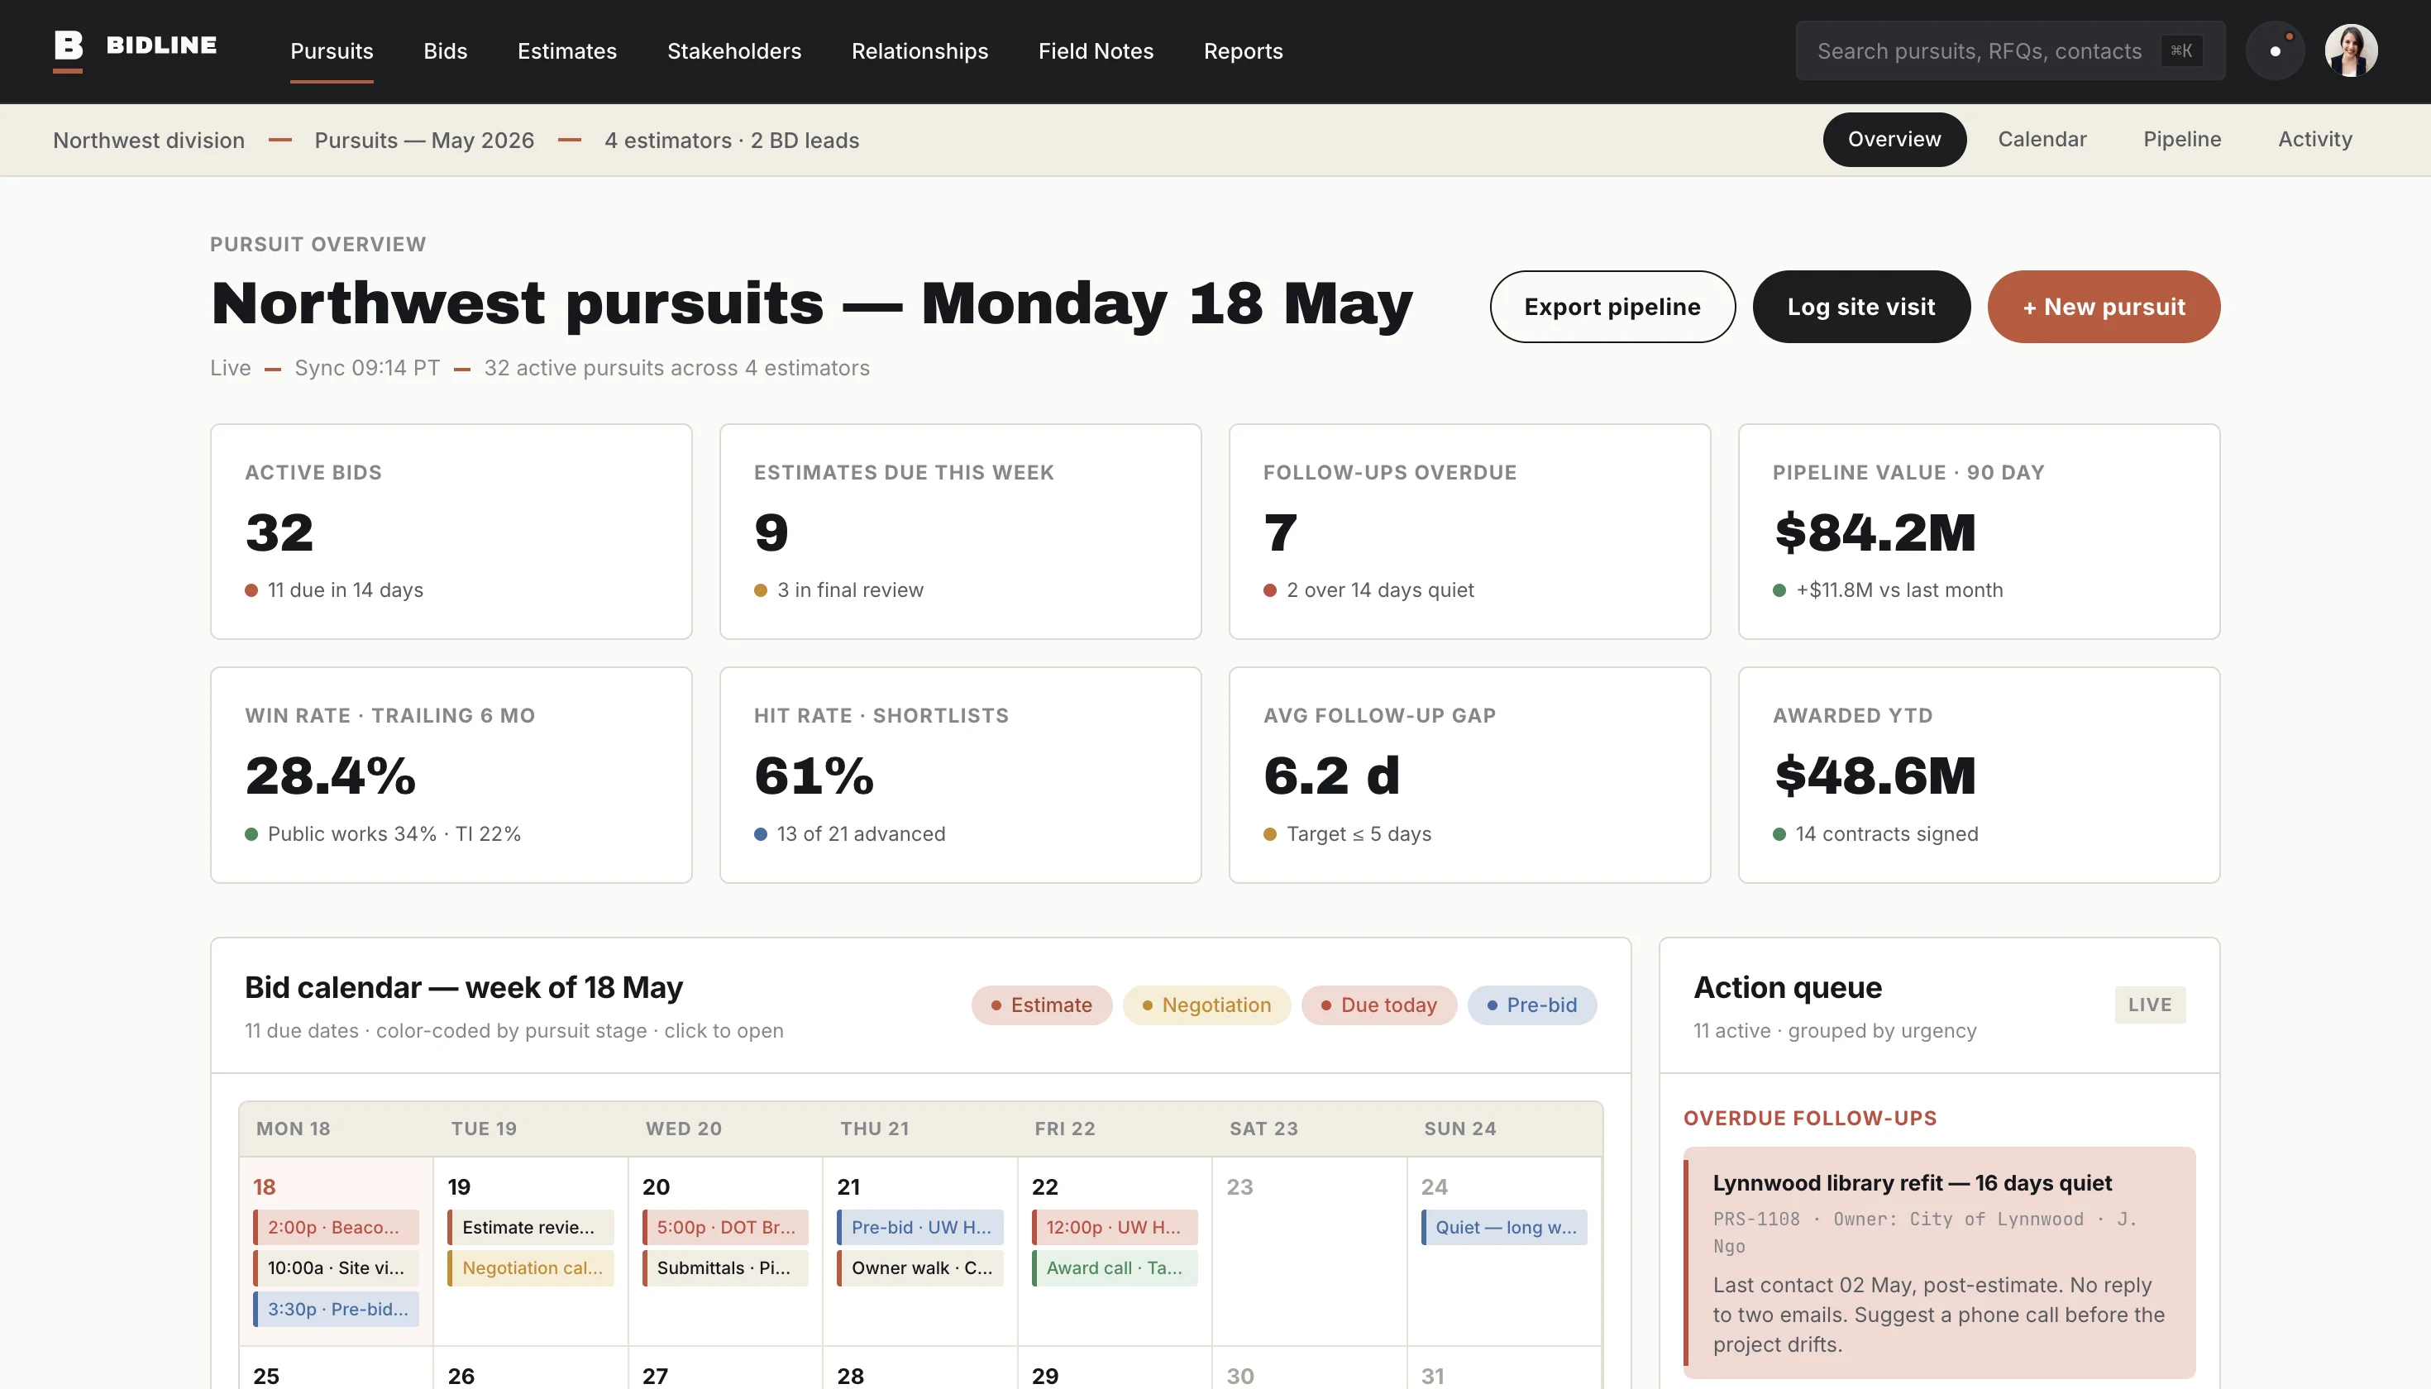Click the ⌘K shortcut badge

tap(2181, 50)
